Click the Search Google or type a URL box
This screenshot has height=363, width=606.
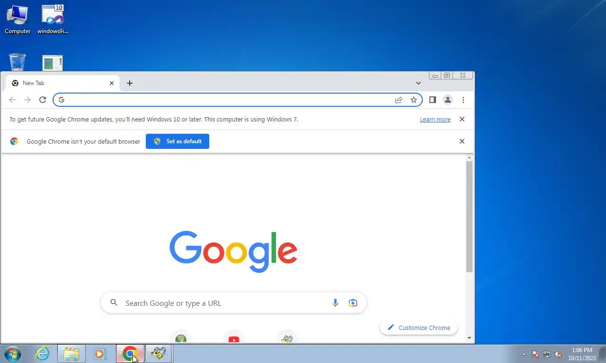coord(233,303)
